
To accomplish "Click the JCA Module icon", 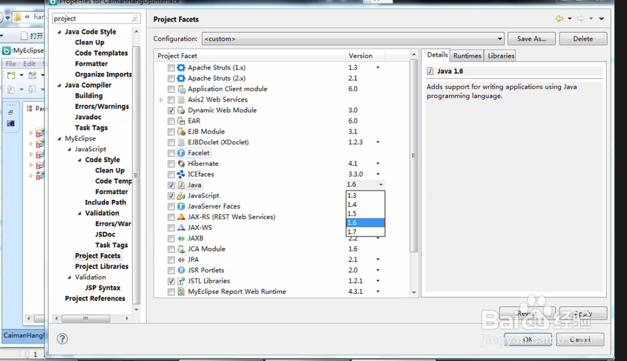I will [x=181, y=249].
